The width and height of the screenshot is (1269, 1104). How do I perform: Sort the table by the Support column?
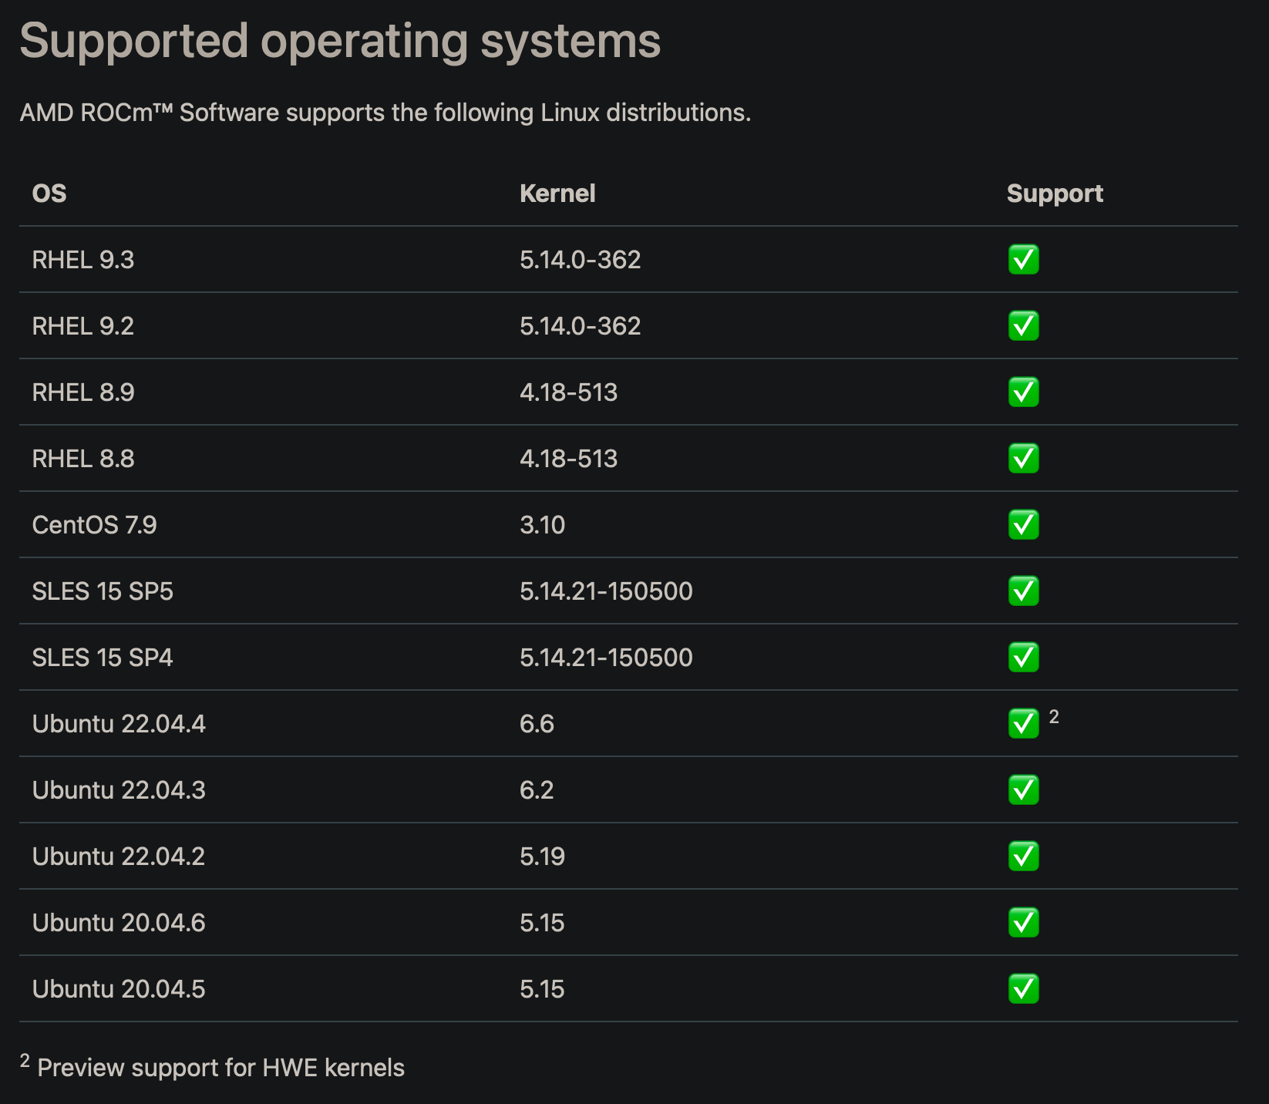tap(1055, 194)
